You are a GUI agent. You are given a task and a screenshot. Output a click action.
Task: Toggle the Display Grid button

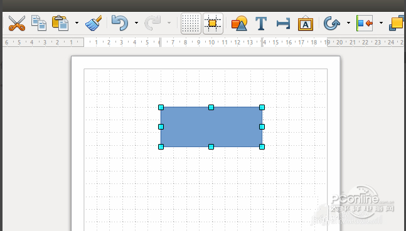click(x=191, y=24)
